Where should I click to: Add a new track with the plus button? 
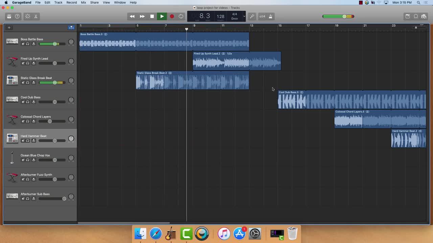pos(9,27)
